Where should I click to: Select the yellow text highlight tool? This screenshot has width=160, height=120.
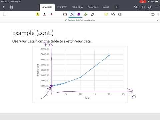[x=38, y=14]
